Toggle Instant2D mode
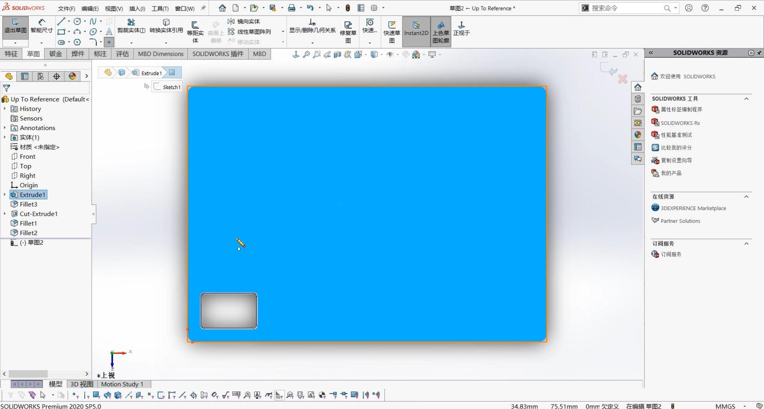The width and height of the screenshot is (764, 409). [x=416, y=29]
